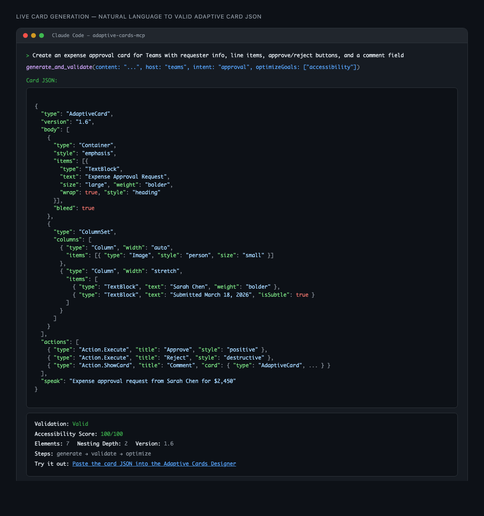
Task: Click the terminal prompt chevron symbol
Action: [x=27, y=55]
